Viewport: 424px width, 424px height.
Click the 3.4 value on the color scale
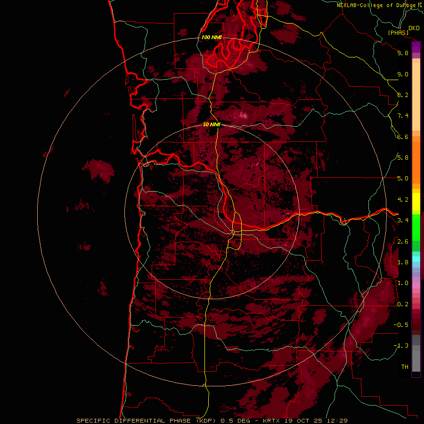pyautogui.click(x=403, y=220)
